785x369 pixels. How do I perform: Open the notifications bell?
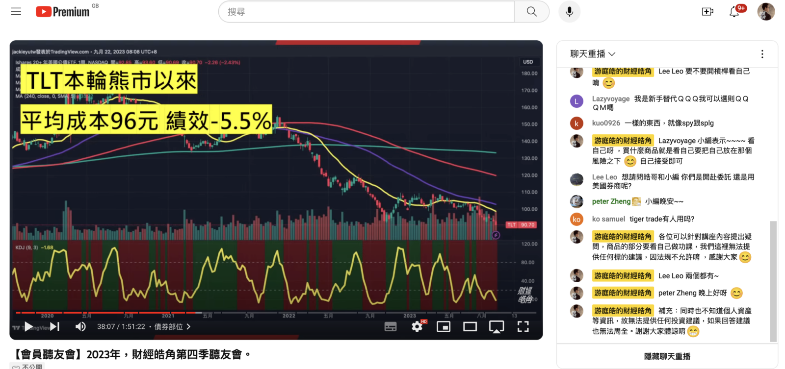point(734,12)
